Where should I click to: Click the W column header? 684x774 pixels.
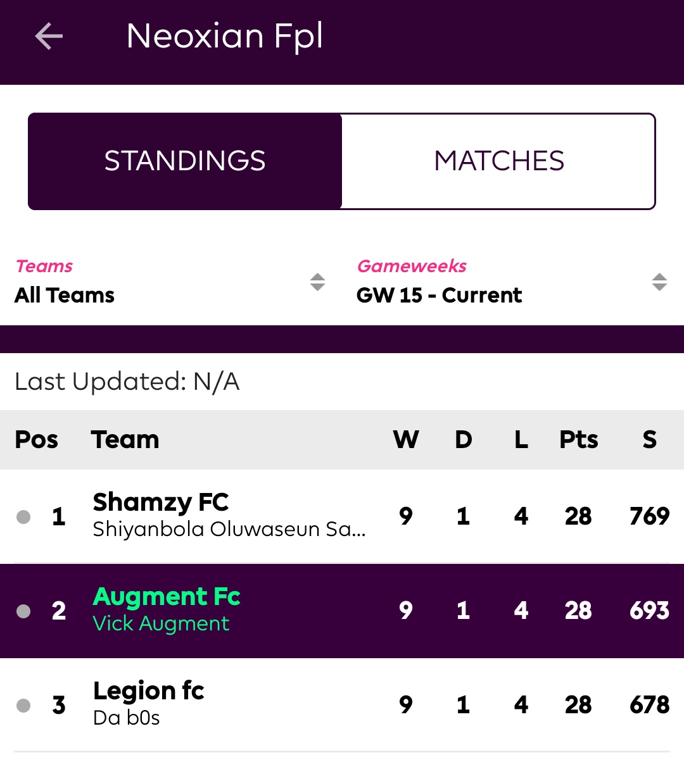(x=406, y=440)
